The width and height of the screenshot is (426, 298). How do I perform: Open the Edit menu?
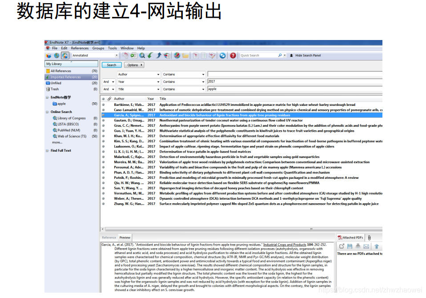tap(64, 48)
